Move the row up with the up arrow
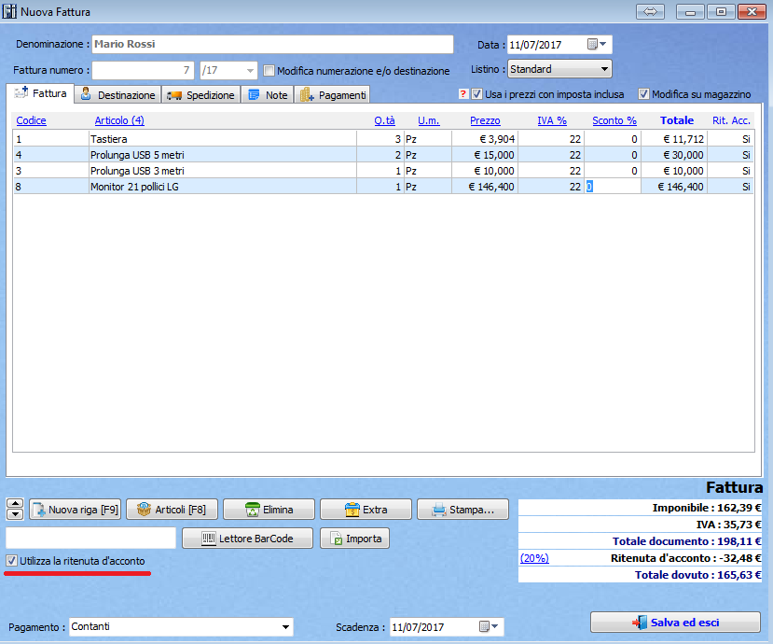 (15, 504)
